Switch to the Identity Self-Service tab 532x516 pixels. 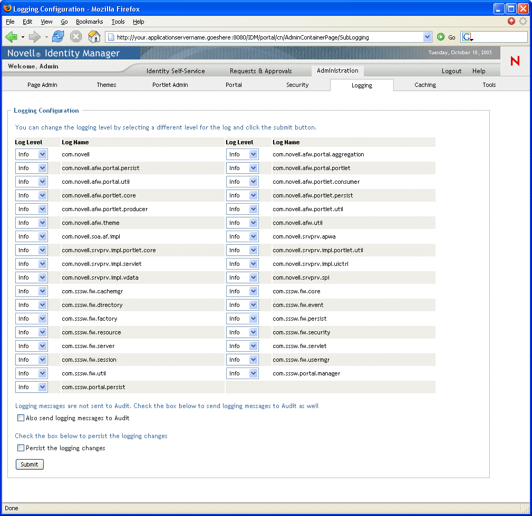click(176, 71)
